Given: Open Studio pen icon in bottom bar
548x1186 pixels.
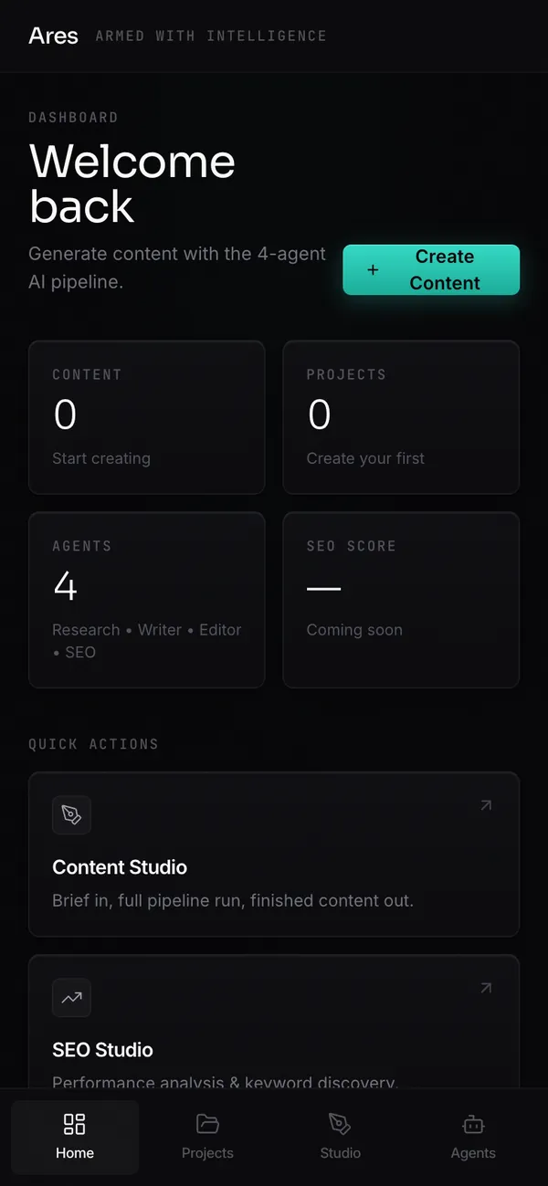Looking at the screenshot, I should [340, 1123].
